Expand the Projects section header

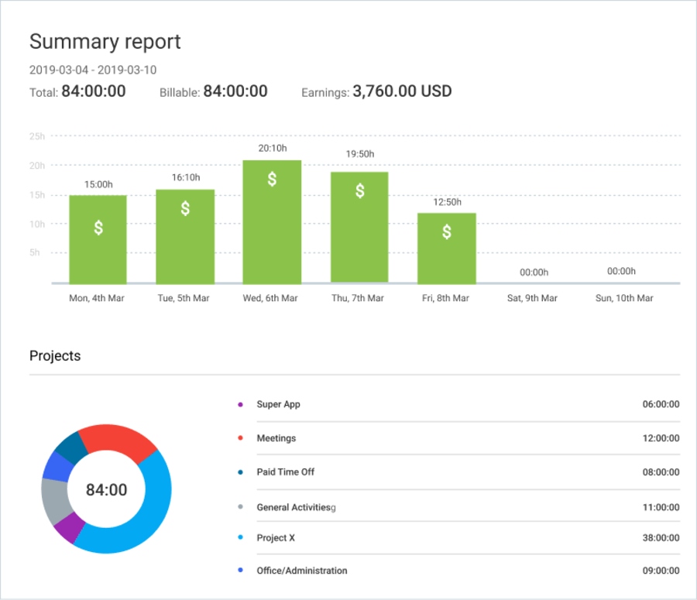54,355
